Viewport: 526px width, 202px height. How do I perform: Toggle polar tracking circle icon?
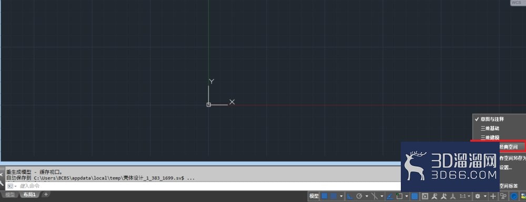(x=359, y=196)
